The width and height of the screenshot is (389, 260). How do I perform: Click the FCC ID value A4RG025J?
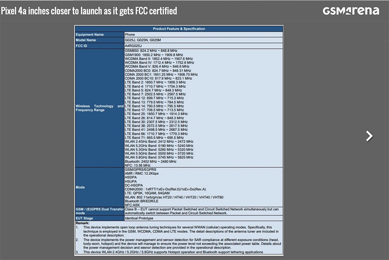(x=136, y=45)
